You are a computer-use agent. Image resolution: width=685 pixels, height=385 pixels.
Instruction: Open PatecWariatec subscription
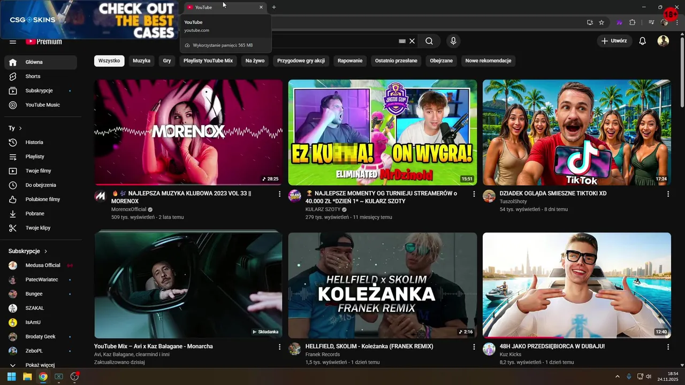click(41, 280)
